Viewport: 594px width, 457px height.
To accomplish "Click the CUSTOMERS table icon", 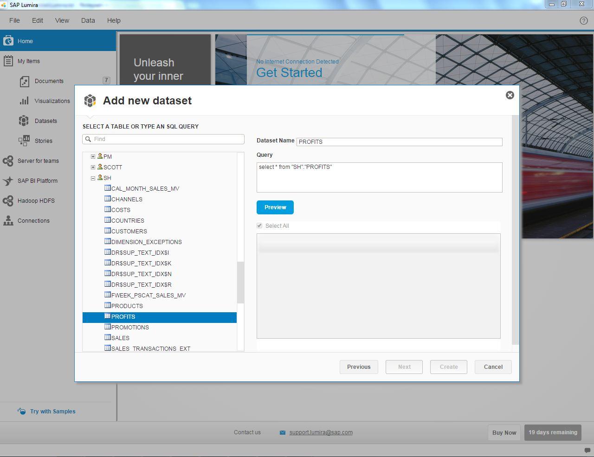I will pyautogui.click(x=108, y=231).
